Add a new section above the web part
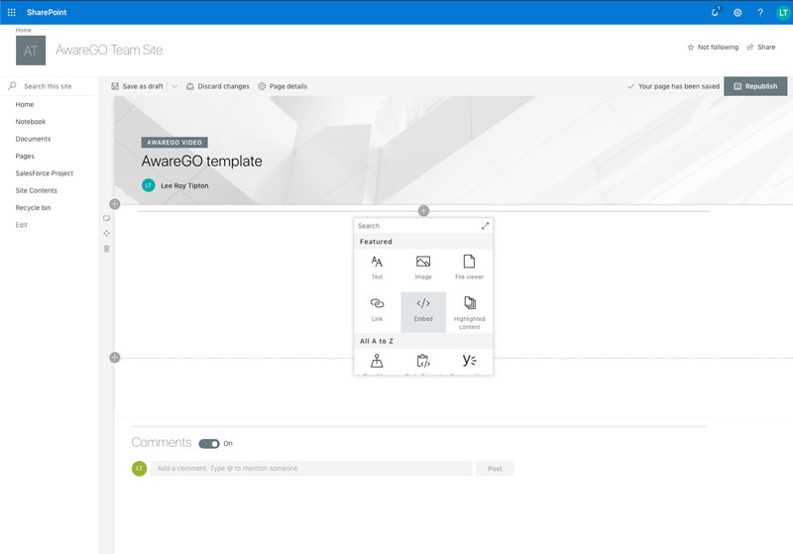The width and height of the screenshot is (793, 554). (x=115, y=204)
